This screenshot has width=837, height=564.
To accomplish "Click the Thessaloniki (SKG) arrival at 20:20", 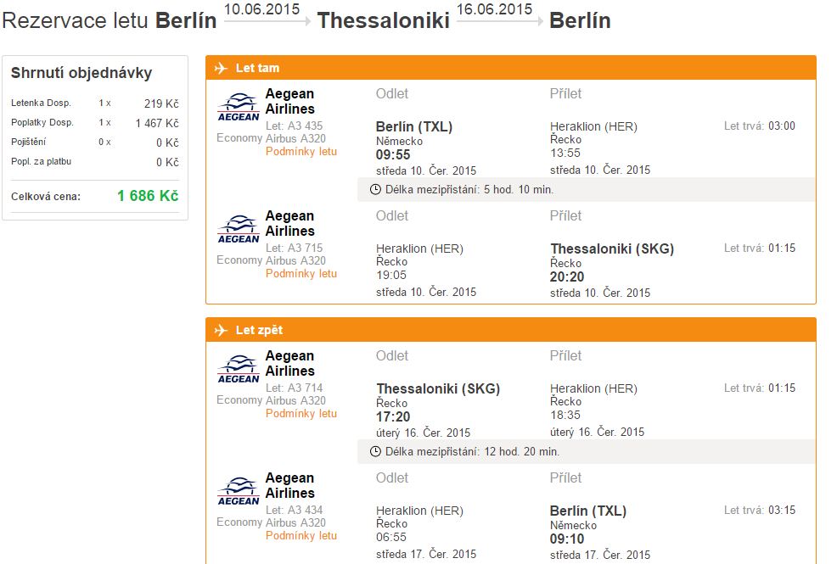I will [612, 249].
